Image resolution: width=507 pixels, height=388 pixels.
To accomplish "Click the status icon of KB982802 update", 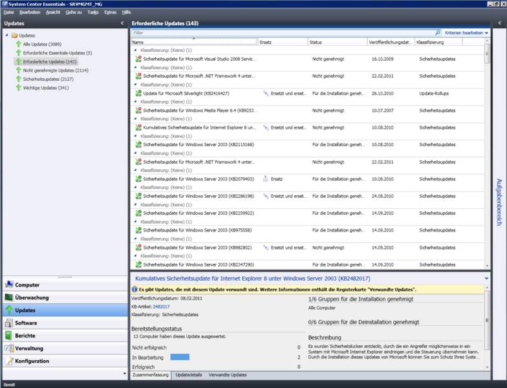I will [x=138, y=247].
